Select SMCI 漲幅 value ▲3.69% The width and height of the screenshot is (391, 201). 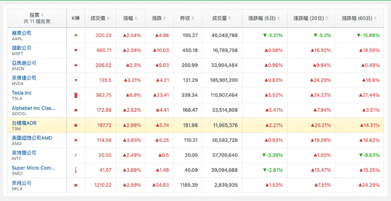[x=132, y=170]
